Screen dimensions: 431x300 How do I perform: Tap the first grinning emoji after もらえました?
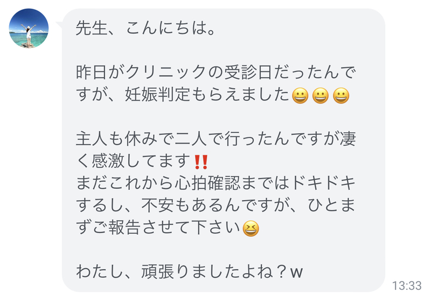tap(300, 96)
